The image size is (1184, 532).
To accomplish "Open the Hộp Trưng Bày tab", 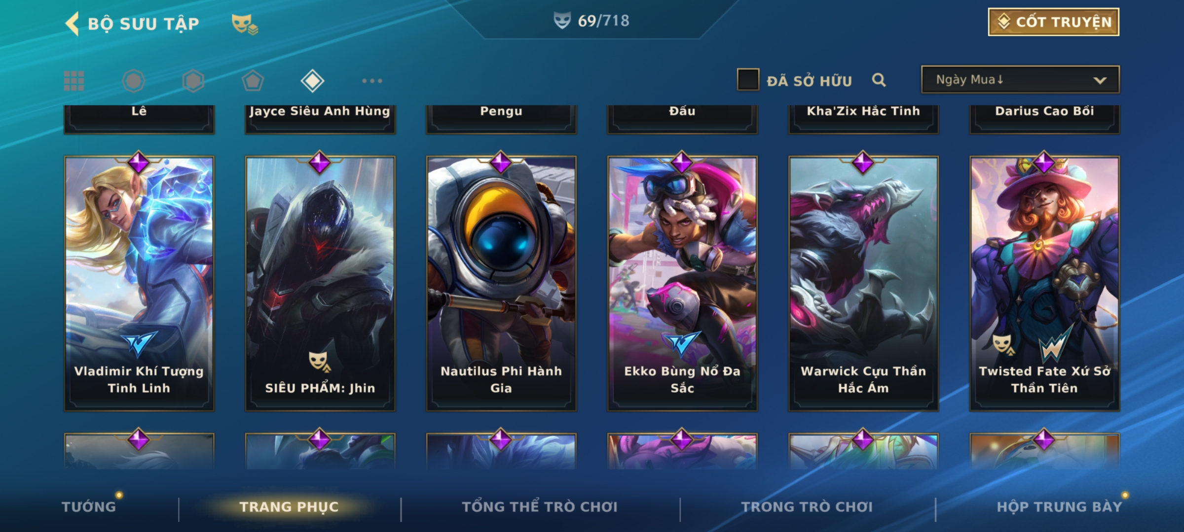I will click(1059, 506).
